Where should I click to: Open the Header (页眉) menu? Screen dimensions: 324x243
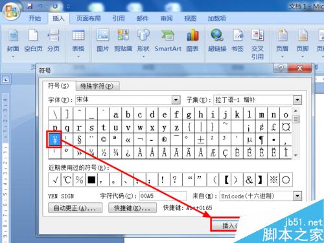(282, 43)
